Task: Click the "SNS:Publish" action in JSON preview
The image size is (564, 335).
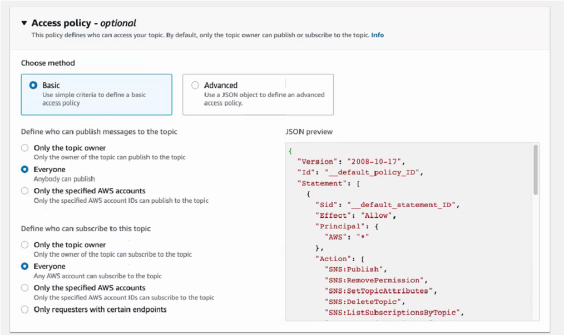Action: [x=355, y=269]
